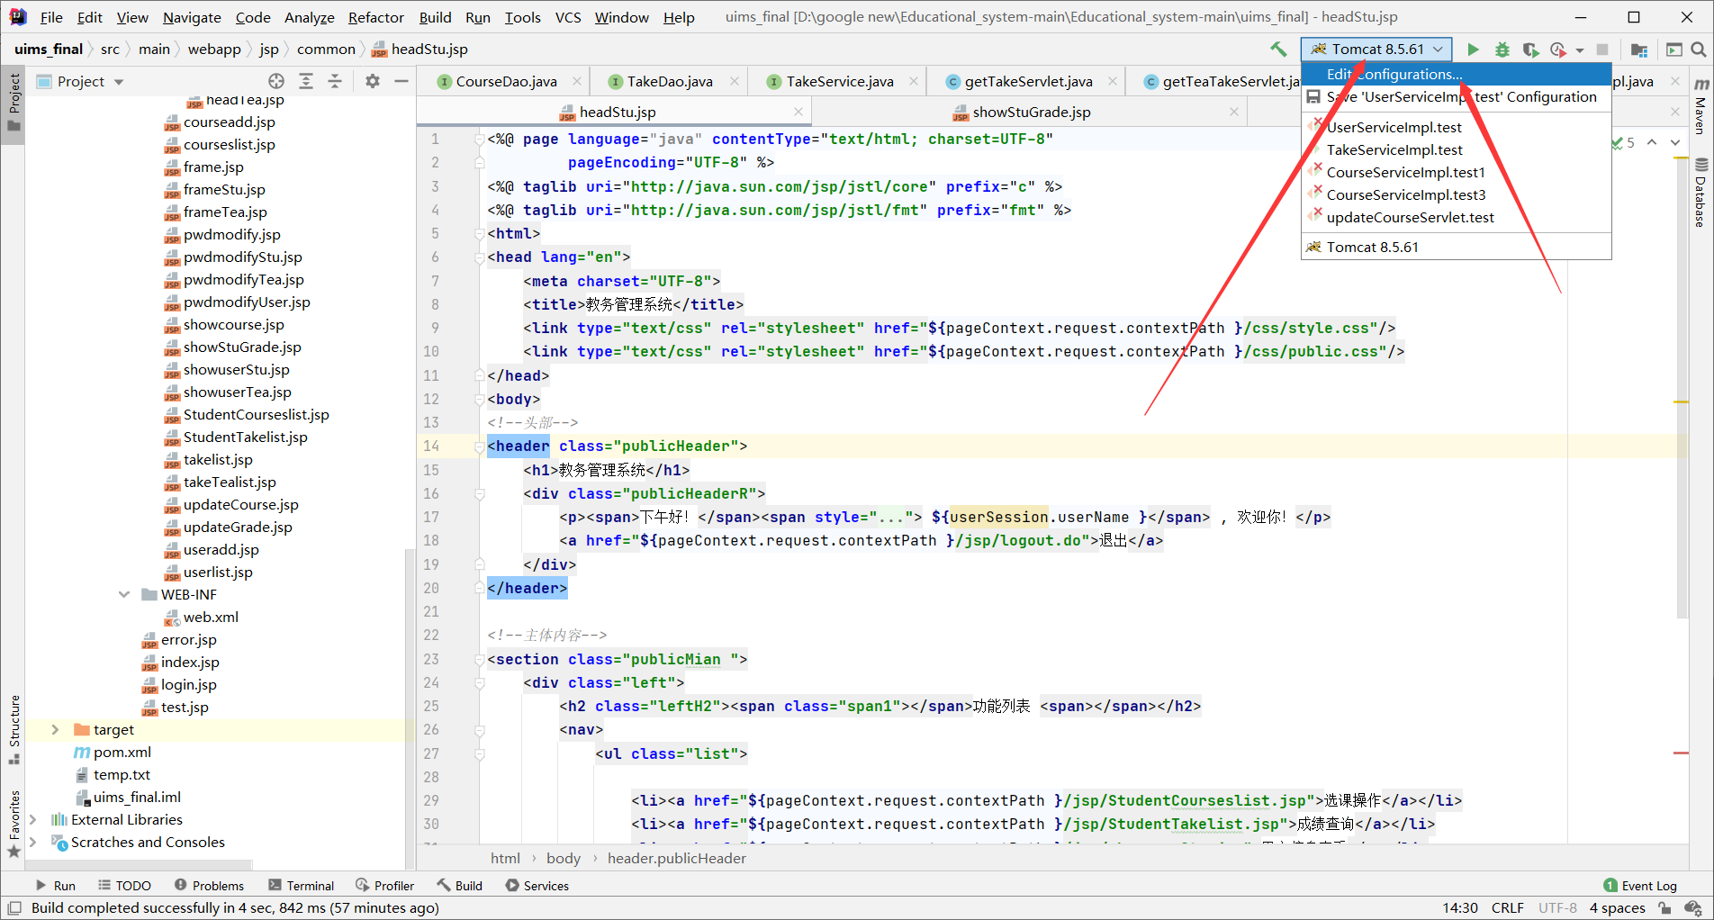Fold the header tag at line 14
This screenshot has height=920, width=1714.
click(479, 446)
